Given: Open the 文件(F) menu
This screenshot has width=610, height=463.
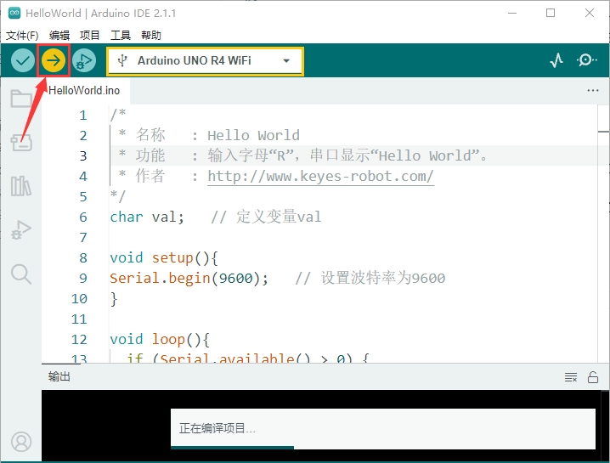Looking at the screenshot, I should pos(22,36).
